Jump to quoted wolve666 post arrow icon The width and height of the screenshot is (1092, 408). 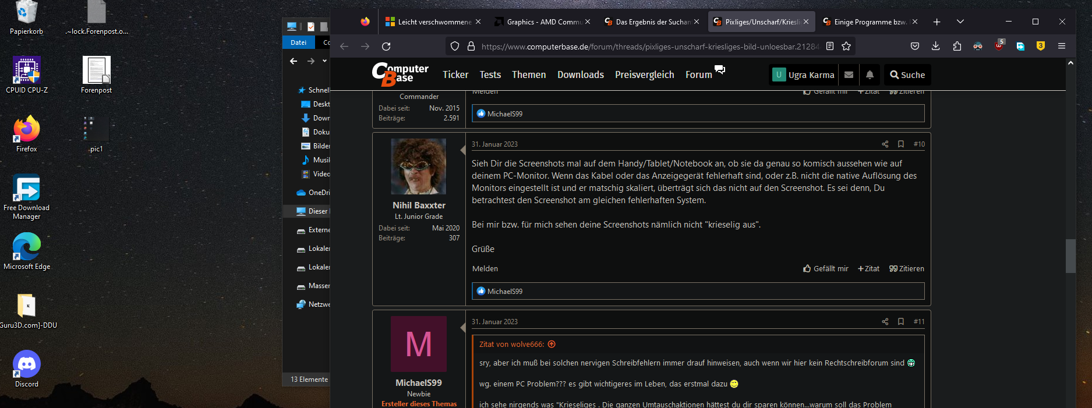pyautogui.click(x=552, y=345)
